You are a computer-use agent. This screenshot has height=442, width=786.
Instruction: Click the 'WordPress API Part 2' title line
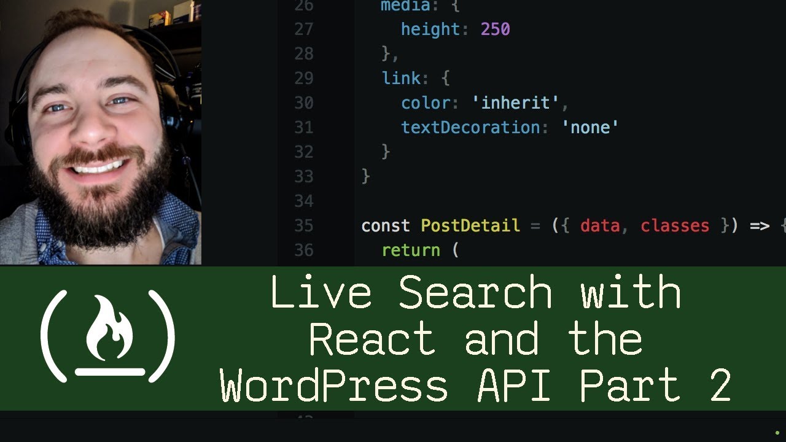(476, 386)
